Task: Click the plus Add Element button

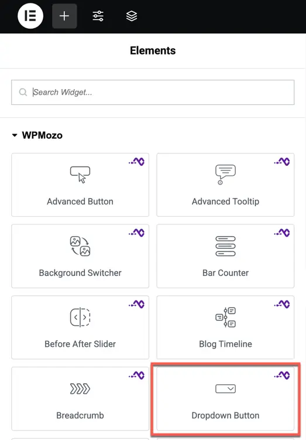Action: click(64, 16)
